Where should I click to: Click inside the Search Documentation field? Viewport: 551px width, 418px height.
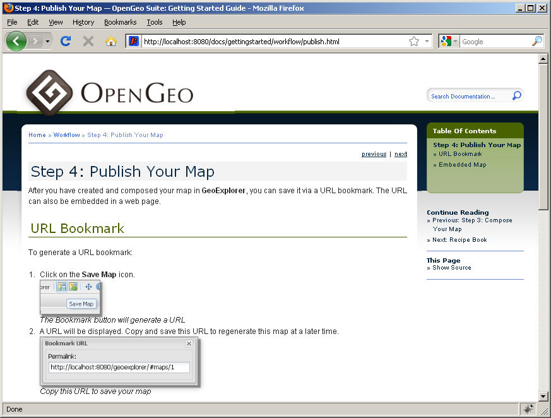[x=467, y=97]
